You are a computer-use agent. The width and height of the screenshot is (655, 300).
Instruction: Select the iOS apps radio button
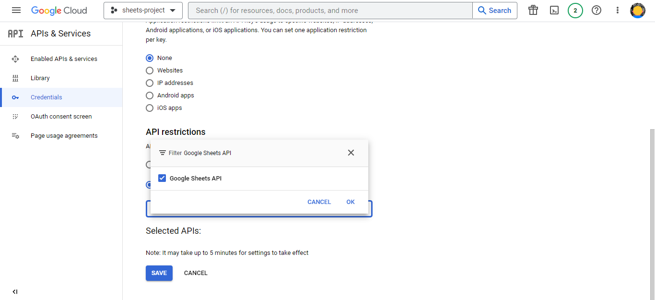[x=150, y=108]
